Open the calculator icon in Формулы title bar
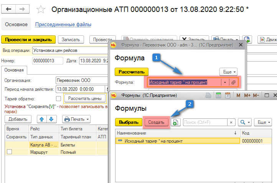 (x=218, y=95)
